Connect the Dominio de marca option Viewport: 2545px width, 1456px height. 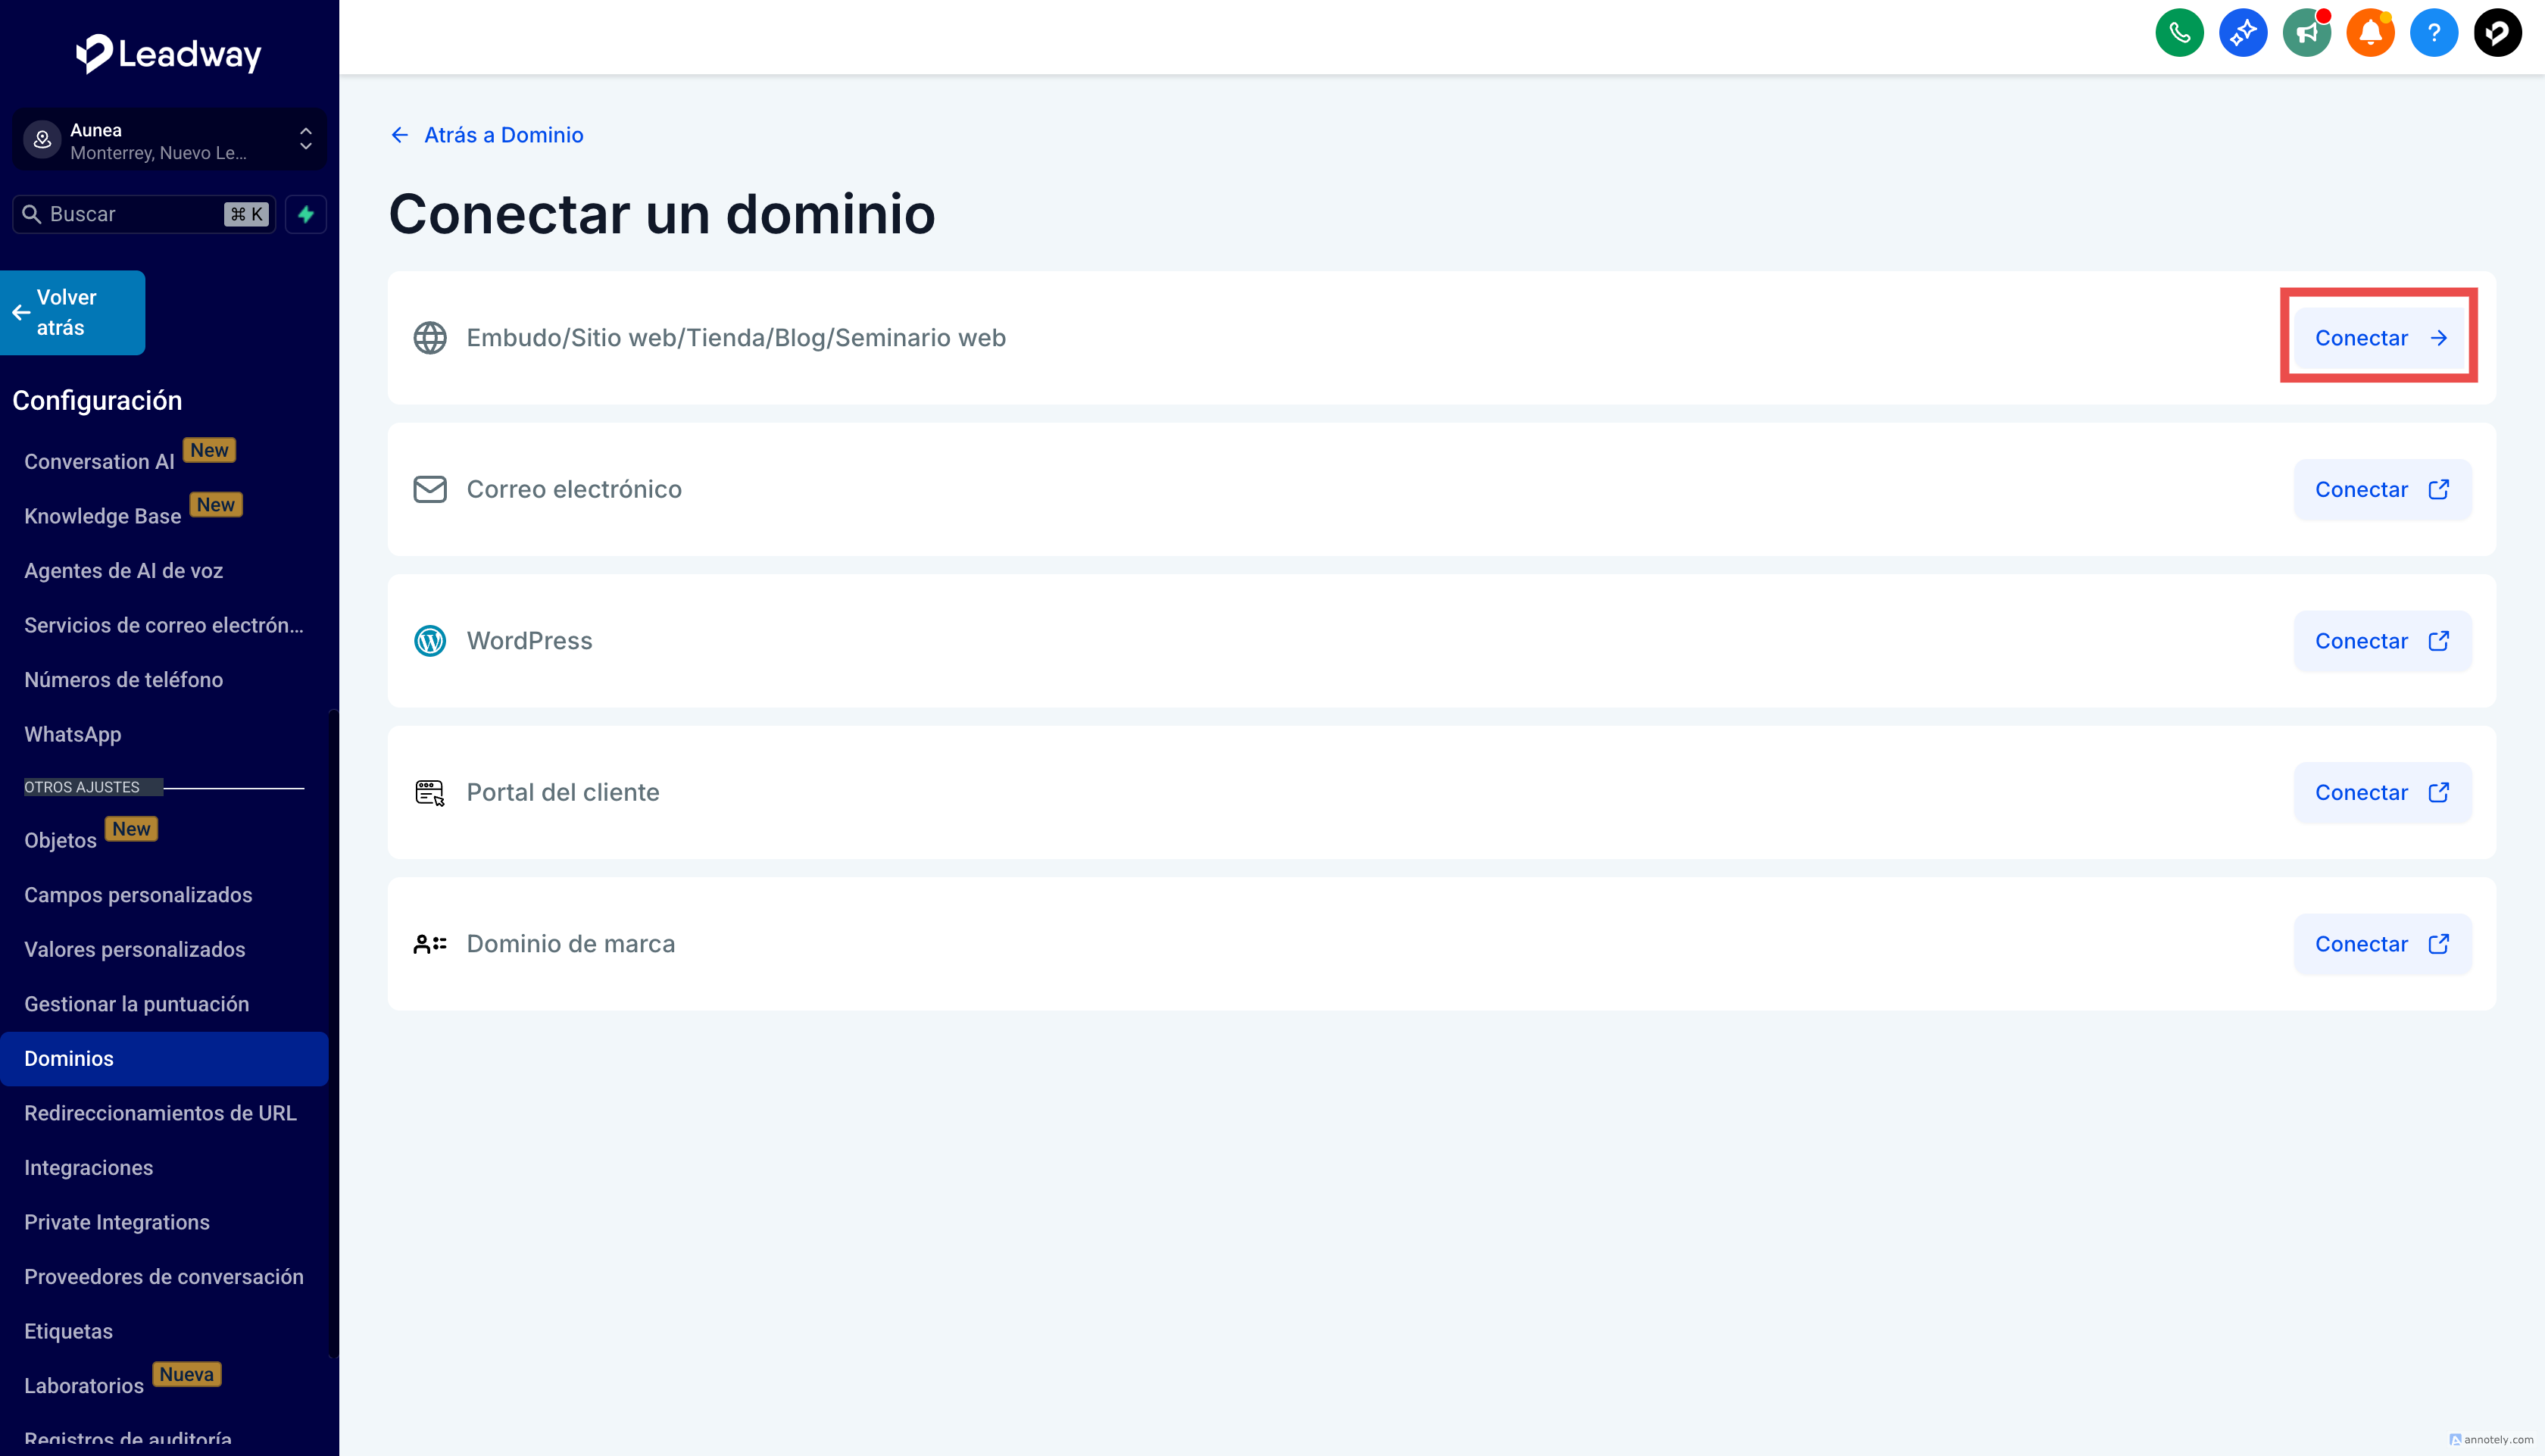click(x=2380, y=944)
